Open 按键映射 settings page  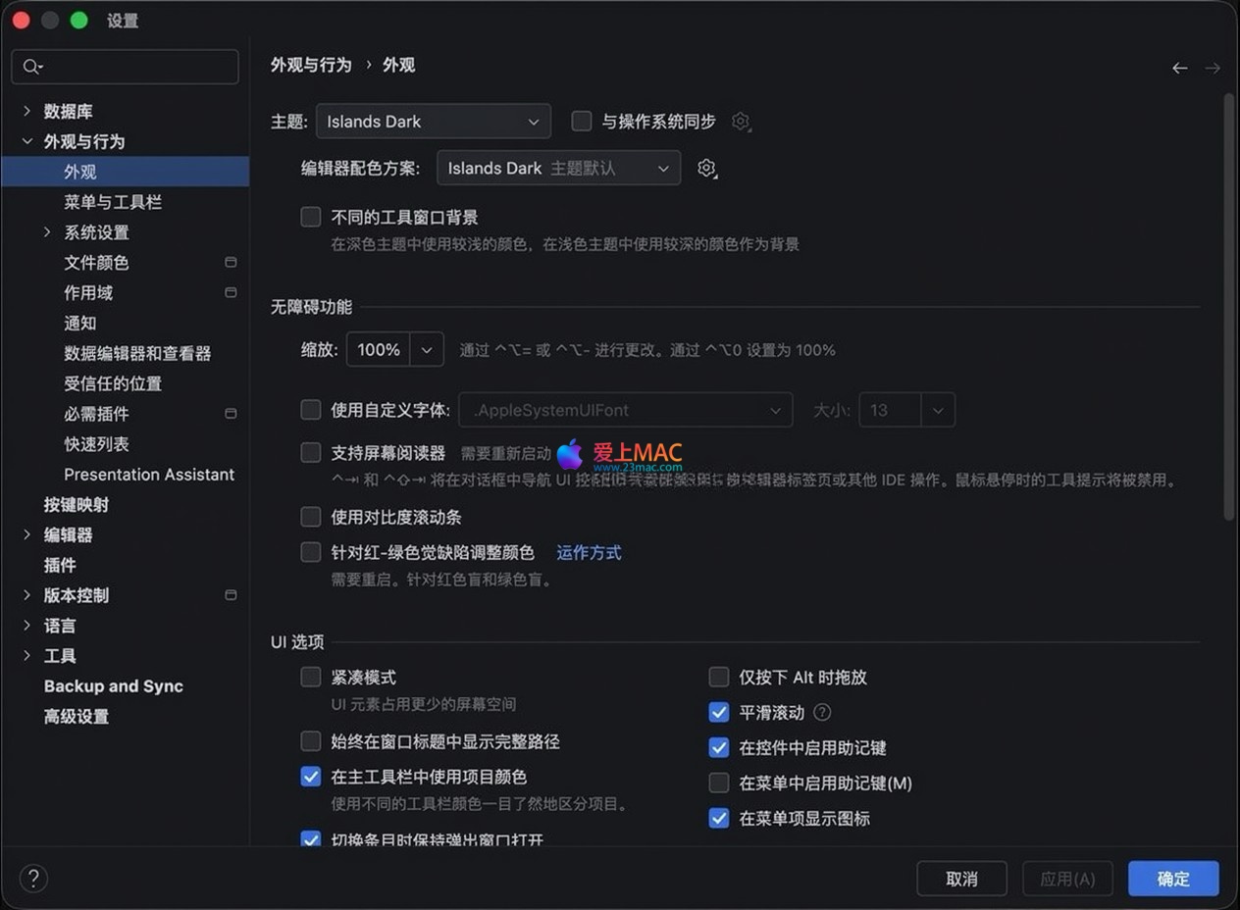(x=77, y=505)
